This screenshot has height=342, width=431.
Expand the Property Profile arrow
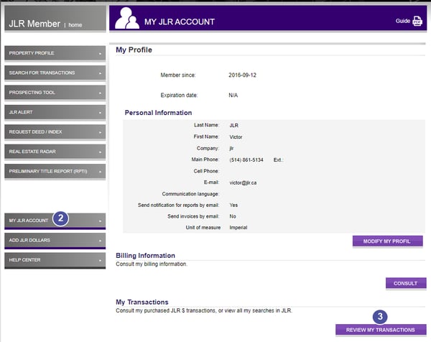tap(100, 54)
